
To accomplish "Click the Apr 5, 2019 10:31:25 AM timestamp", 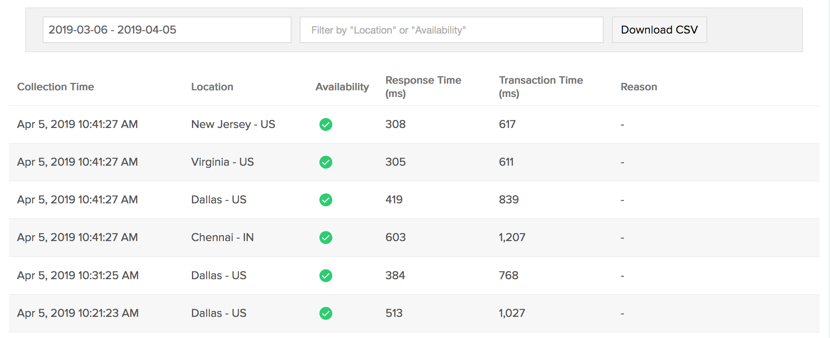I will pos(78,275).
